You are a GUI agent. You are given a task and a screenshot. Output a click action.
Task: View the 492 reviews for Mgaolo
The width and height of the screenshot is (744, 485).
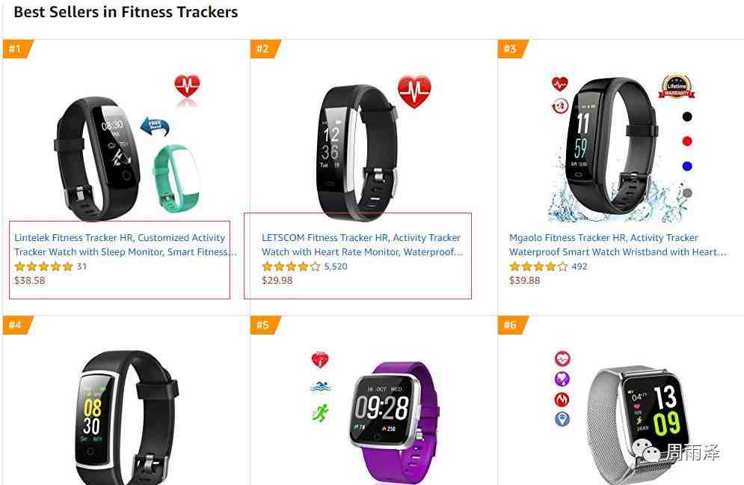[579, 266]
